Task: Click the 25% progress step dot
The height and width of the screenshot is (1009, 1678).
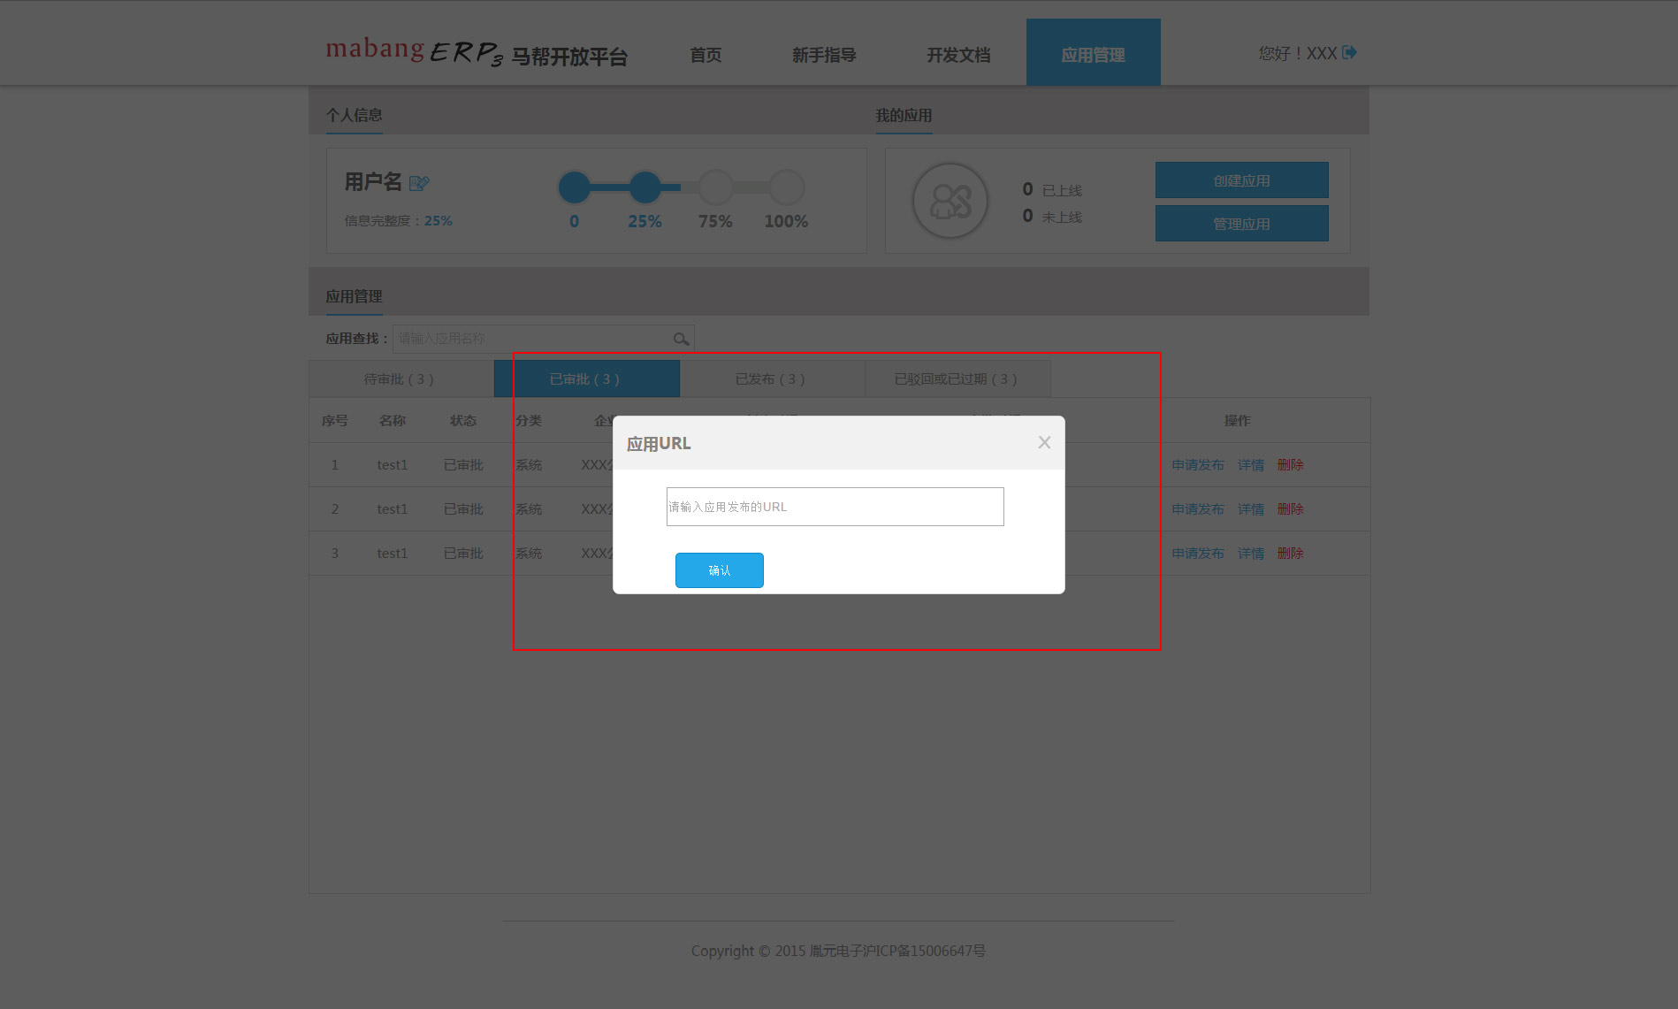Action: pos(645,187)
